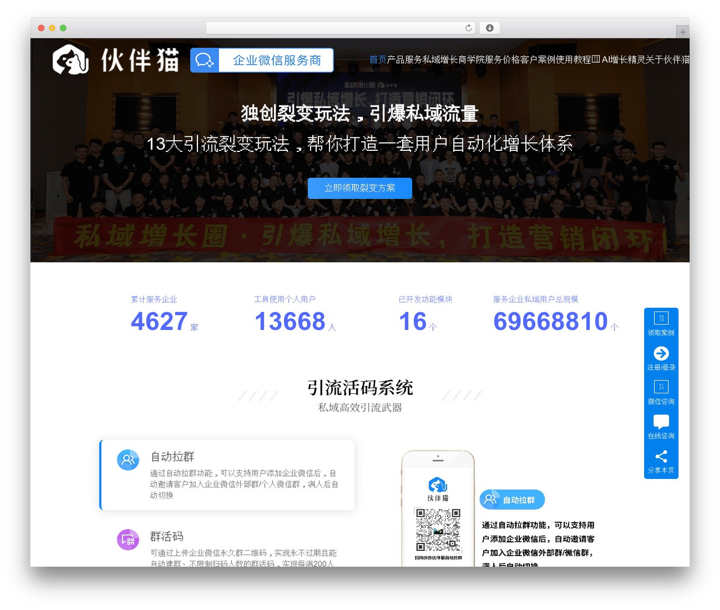Viewport: 720px width, 610px height.
Task: Open 私域增长商学院 nav item
Action: (454, 60)
